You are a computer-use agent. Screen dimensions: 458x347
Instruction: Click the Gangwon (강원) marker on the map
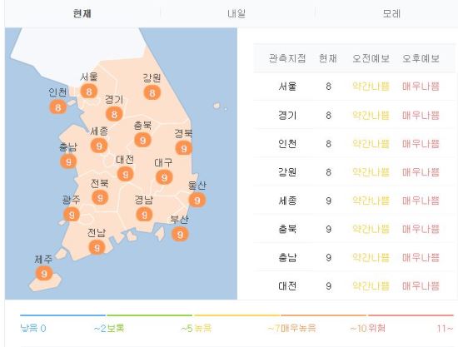[x=152, y=92]
